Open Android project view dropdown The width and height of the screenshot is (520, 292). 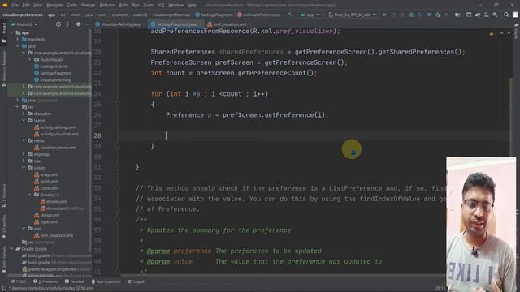[x=24, y=24]
